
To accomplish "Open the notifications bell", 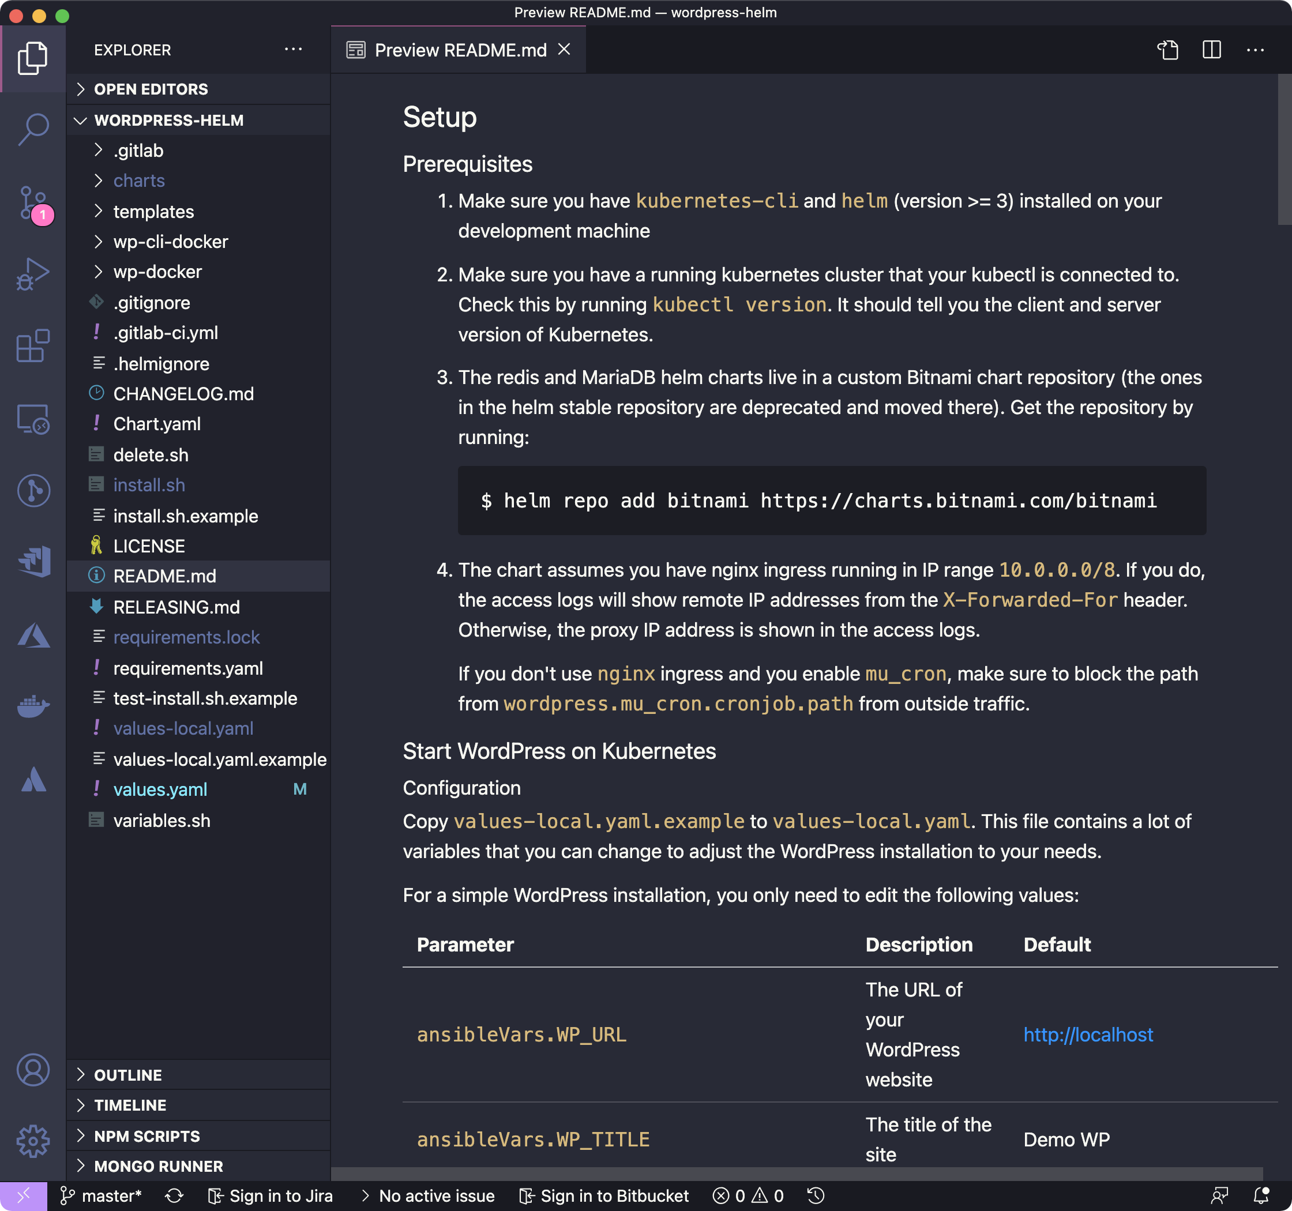I will pyautogui.click(x=1261, y=1196).
